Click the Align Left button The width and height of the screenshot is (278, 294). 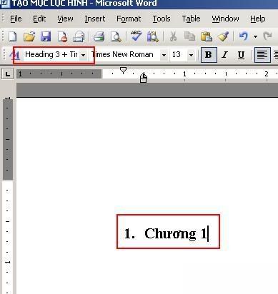[262, 55]
